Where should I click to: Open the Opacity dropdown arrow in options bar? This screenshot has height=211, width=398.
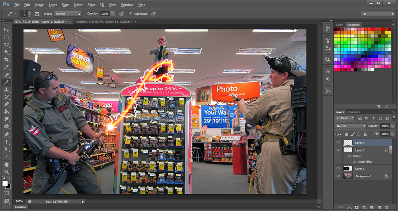point(113,13)
